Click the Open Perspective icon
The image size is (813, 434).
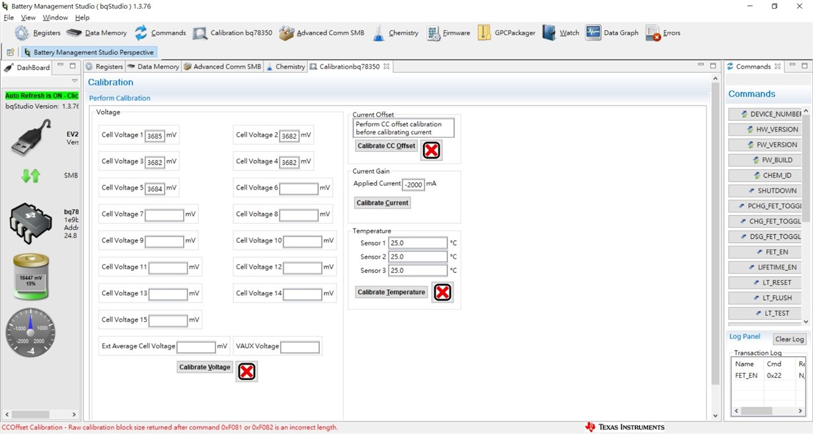[11, 52]
